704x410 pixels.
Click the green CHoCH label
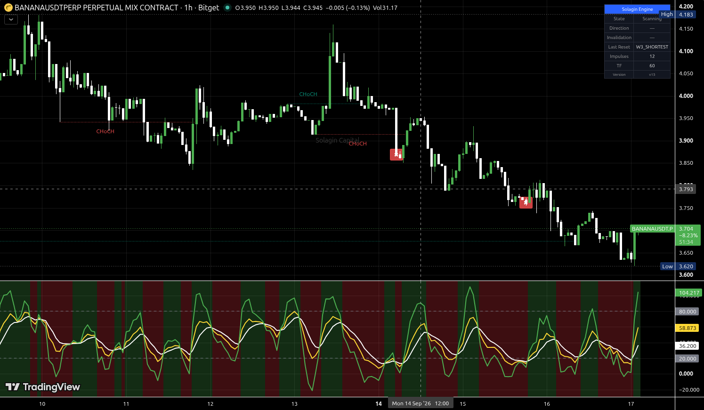pyautogui.click(x=308, y=94)
